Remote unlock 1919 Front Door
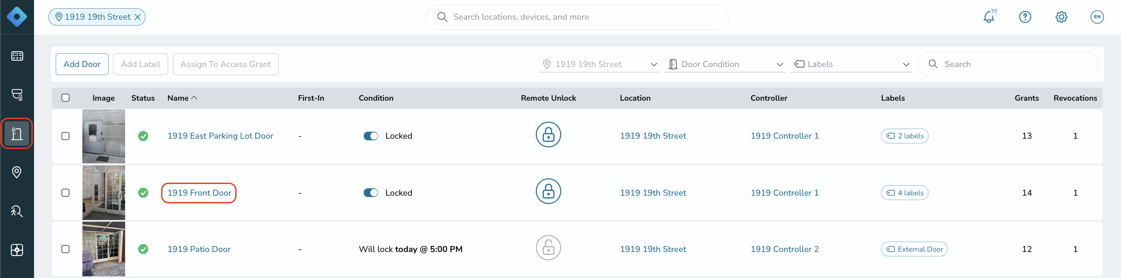The width and height of the screenshot is (1121, 278). tap(548, 191)
